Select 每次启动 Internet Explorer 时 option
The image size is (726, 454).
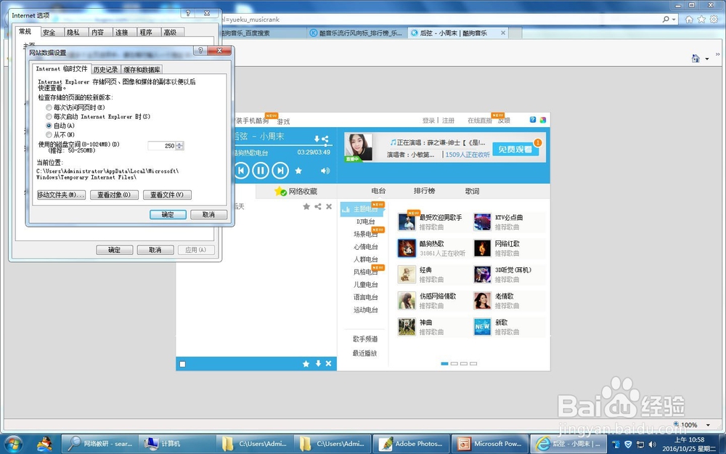(x=49, y=117)
